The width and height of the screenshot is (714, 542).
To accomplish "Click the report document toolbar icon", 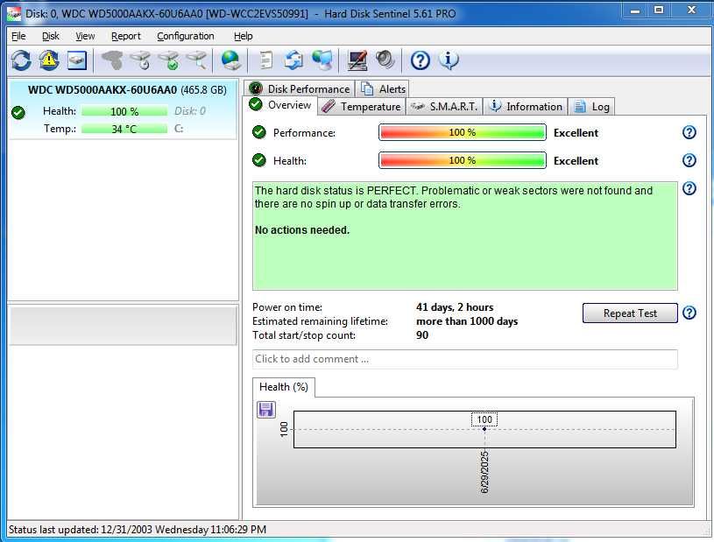I will click(266, 60).
